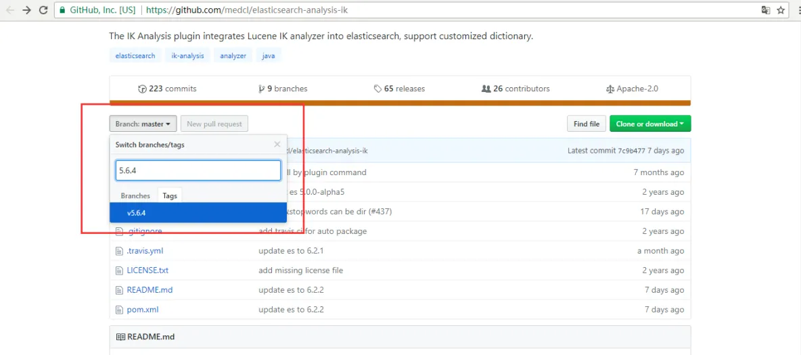Viewport: 801px width, 355px height.
Task: Click the language color bar
Action: [x=400, y=103]
